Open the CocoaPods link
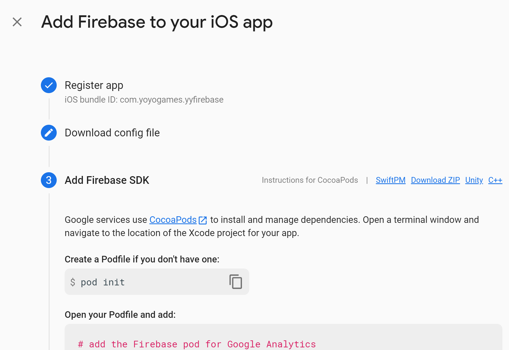The height and width of the screenshot is (350, 509). pyautogui.click(x=173, y=220)
